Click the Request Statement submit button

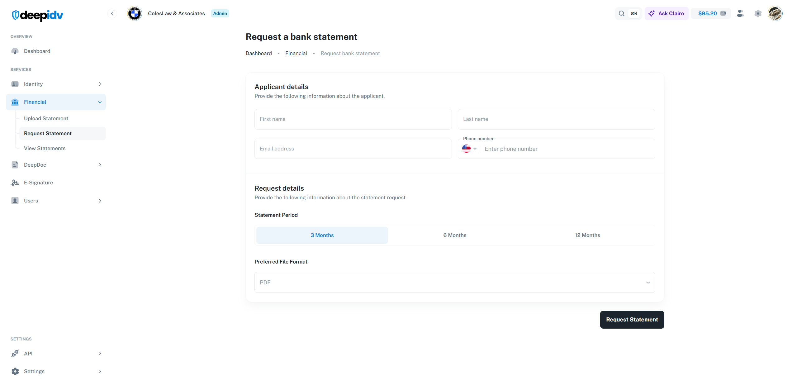pyautogui.click(x=632, y=319)
